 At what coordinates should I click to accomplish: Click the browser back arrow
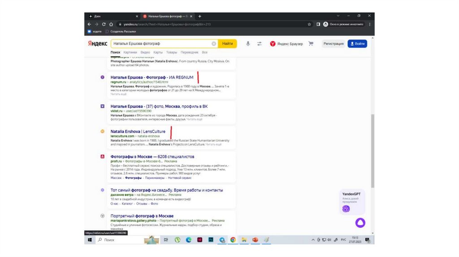click(89, 24)
